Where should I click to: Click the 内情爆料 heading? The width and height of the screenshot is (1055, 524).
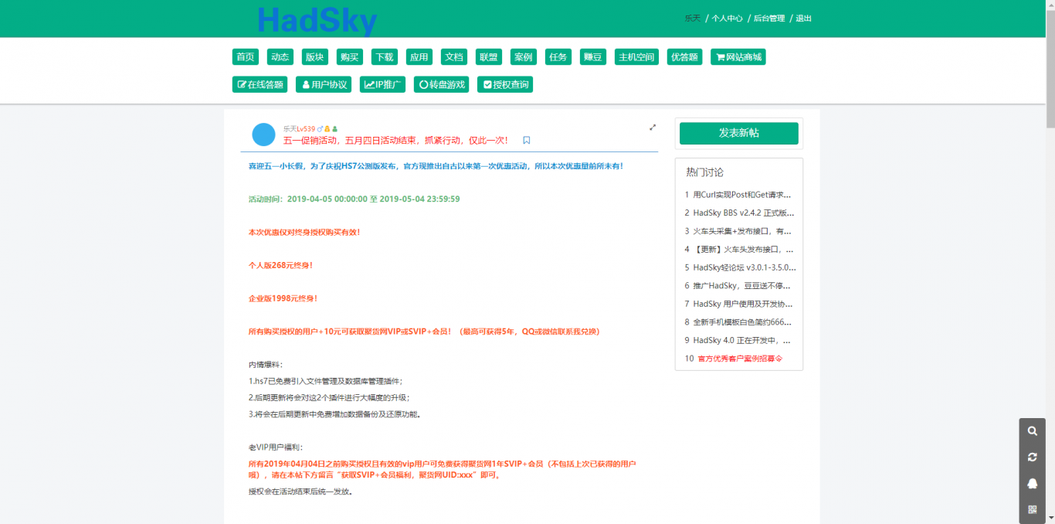point(265,364)
